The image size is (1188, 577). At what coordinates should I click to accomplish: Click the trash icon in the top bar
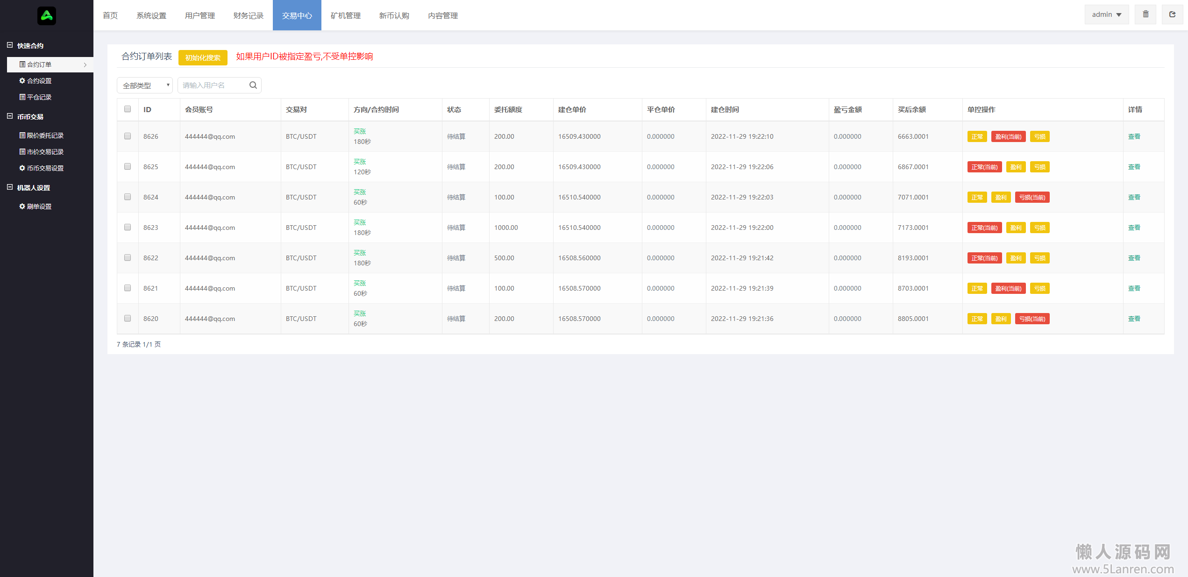pos(1145,14)
